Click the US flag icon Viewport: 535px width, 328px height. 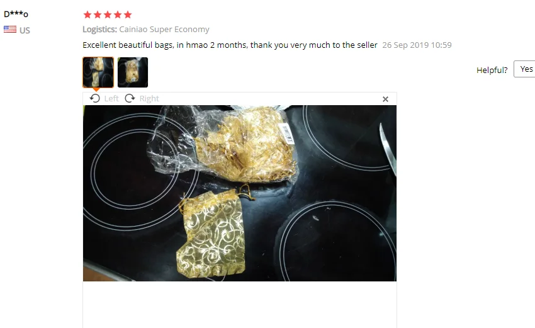tap(10, 30)
